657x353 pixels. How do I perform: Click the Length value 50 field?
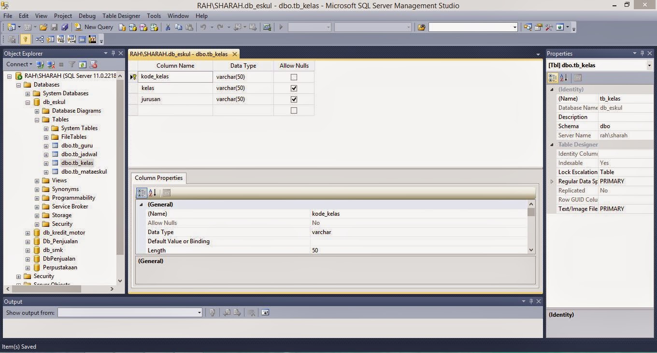419,250
